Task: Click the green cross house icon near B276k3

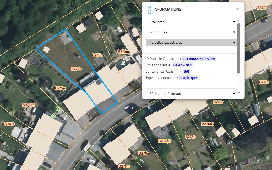Action: point(58,109)
